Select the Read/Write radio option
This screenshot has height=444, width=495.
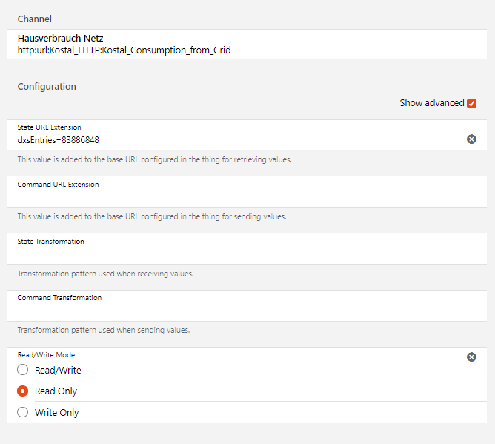point(23,370)
